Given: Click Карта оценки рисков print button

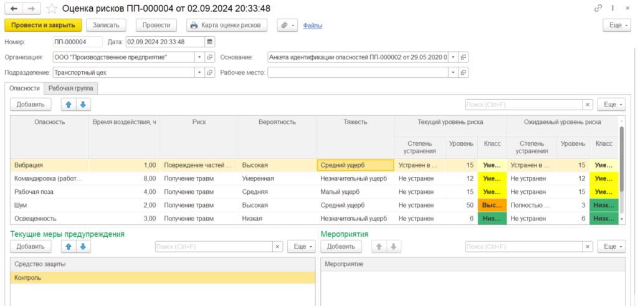Looking at the screenshot, I should click(227, 26).
